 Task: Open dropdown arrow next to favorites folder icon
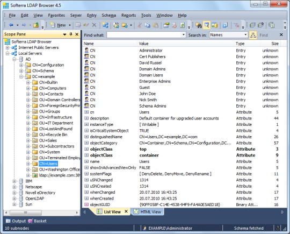point(131,25)
